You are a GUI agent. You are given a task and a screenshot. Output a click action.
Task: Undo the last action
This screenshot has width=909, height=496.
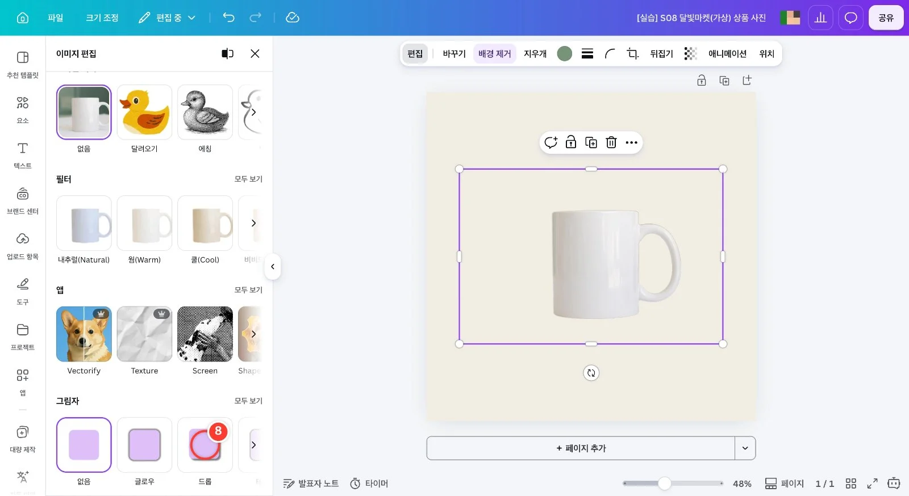click(228, 18)
